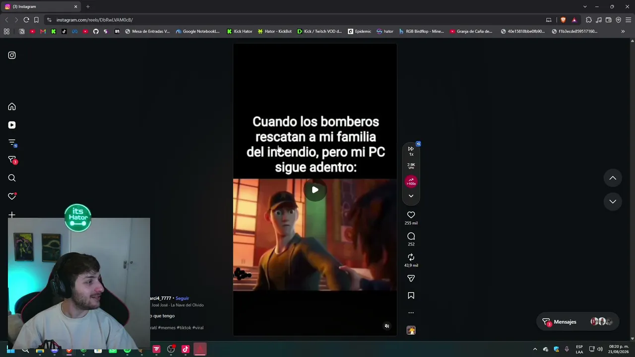Show more bookmarks with the overflow chevron

(623, 31)
